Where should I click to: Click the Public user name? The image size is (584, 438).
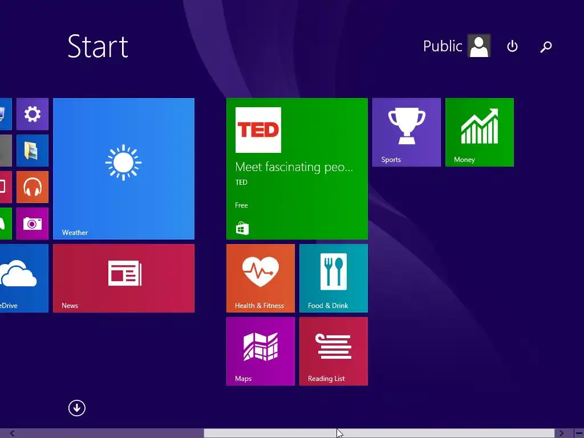(x=443, y=46)
